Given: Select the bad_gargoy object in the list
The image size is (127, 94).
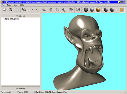Looking at the screenshot, I should click(x=15, y=19).
